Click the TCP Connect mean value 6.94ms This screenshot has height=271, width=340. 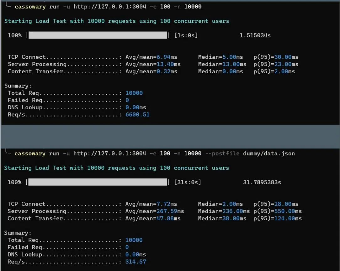click(167, 57)
